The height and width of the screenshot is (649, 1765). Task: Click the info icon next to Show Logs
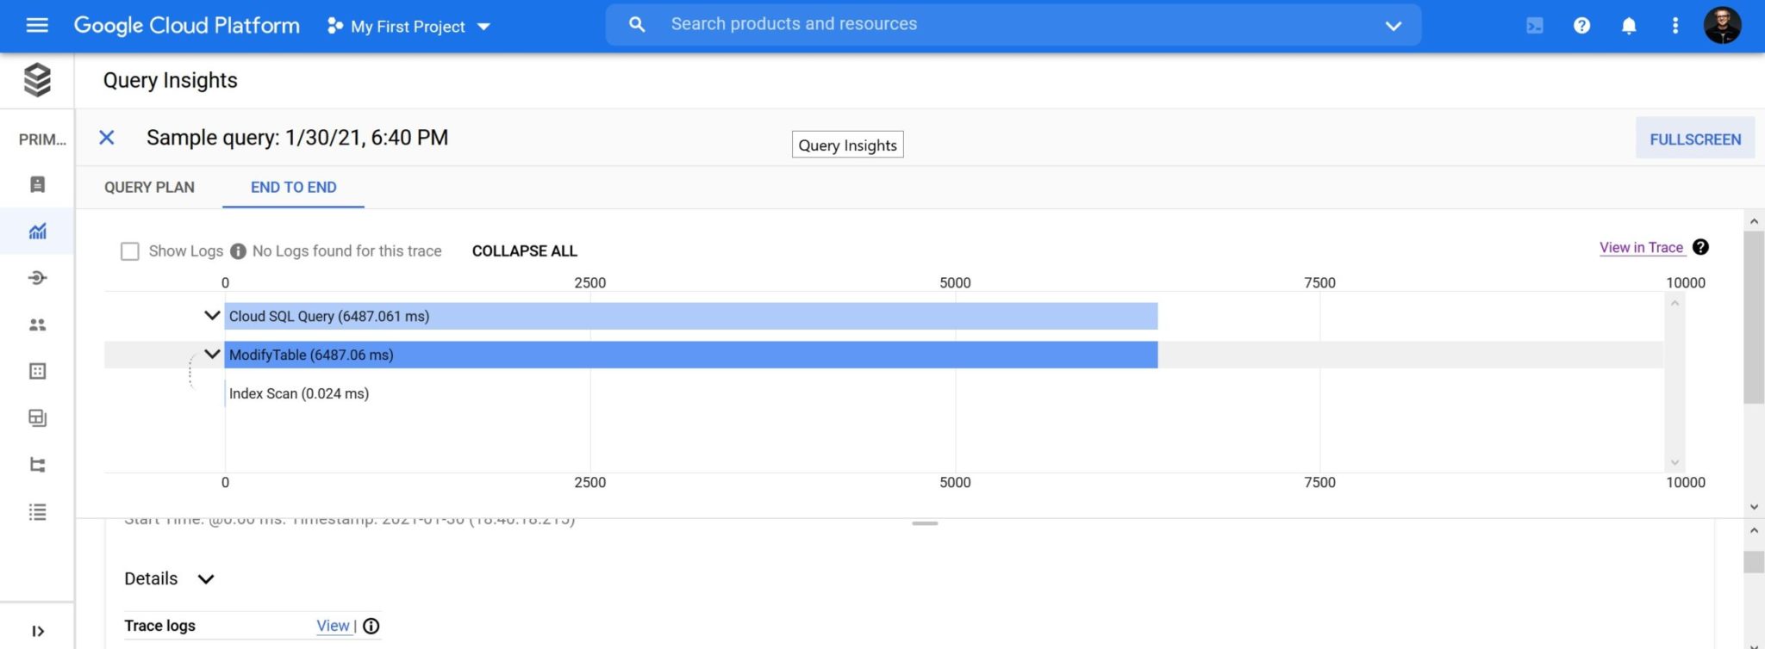239,251
